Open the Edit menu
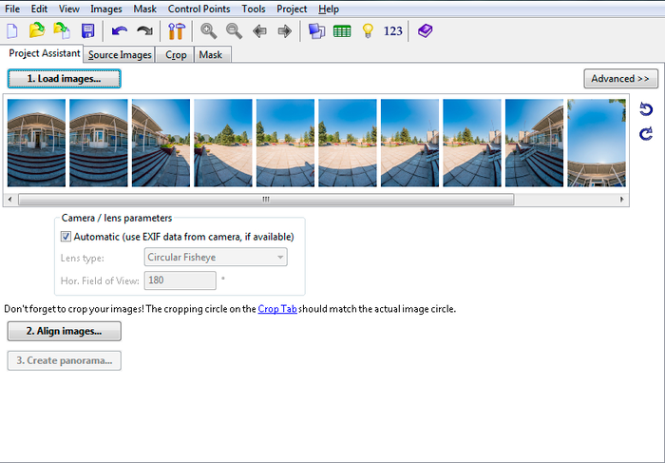 [39, 9]
